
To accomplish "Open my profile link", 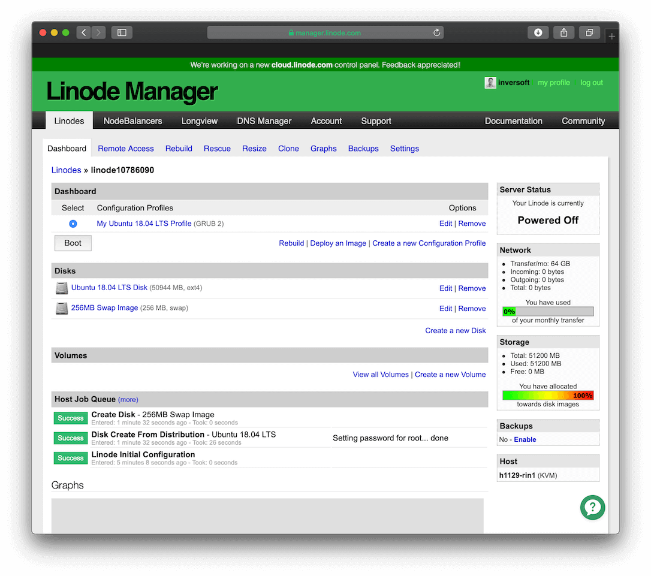I will click(x=553, y=83).
